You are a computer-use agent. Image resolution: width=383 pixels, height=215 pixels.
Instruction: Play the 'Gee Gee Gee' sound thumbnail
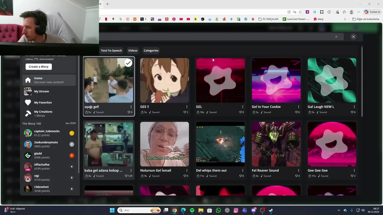point(332,144)
